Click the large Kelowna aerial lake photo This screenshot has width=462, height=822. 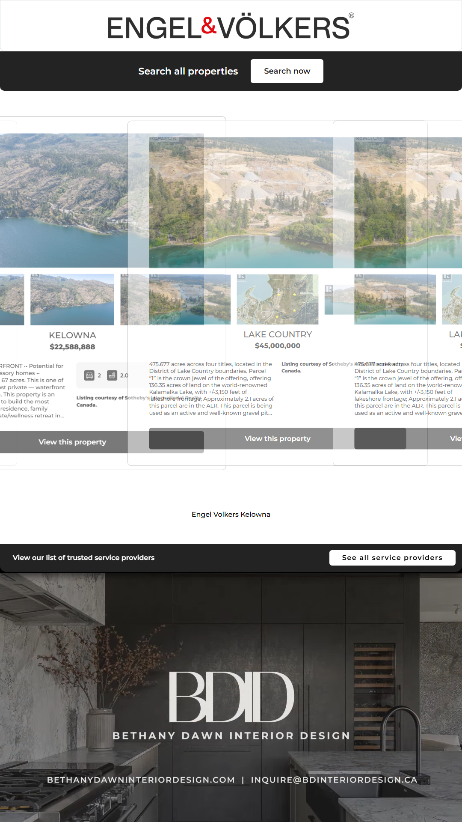[64, 200]
